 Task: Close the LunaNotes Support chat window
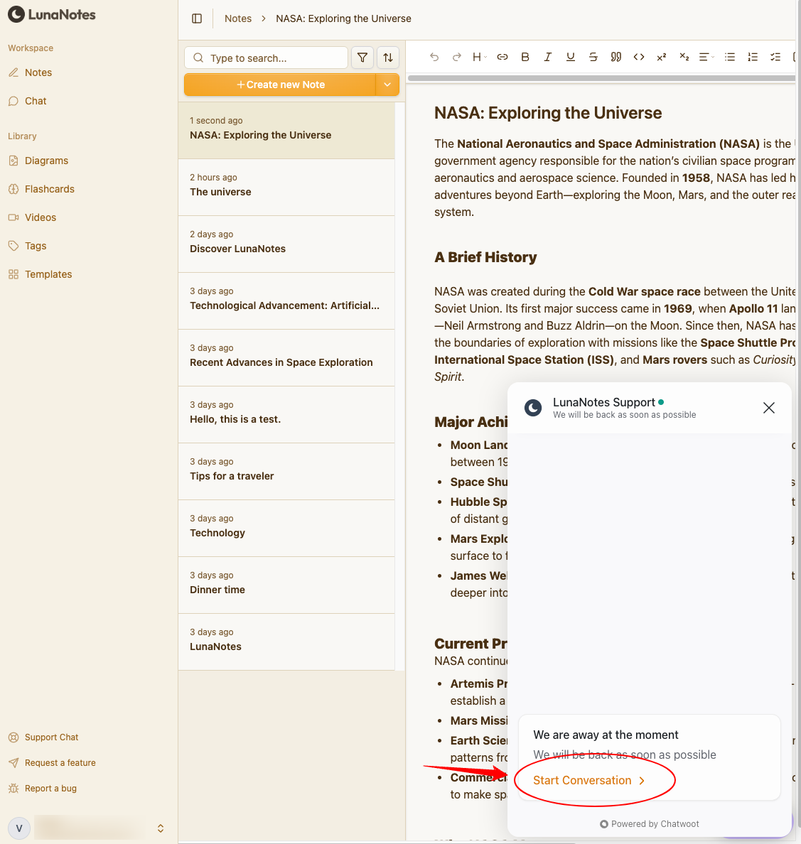(x=768, y=408)
